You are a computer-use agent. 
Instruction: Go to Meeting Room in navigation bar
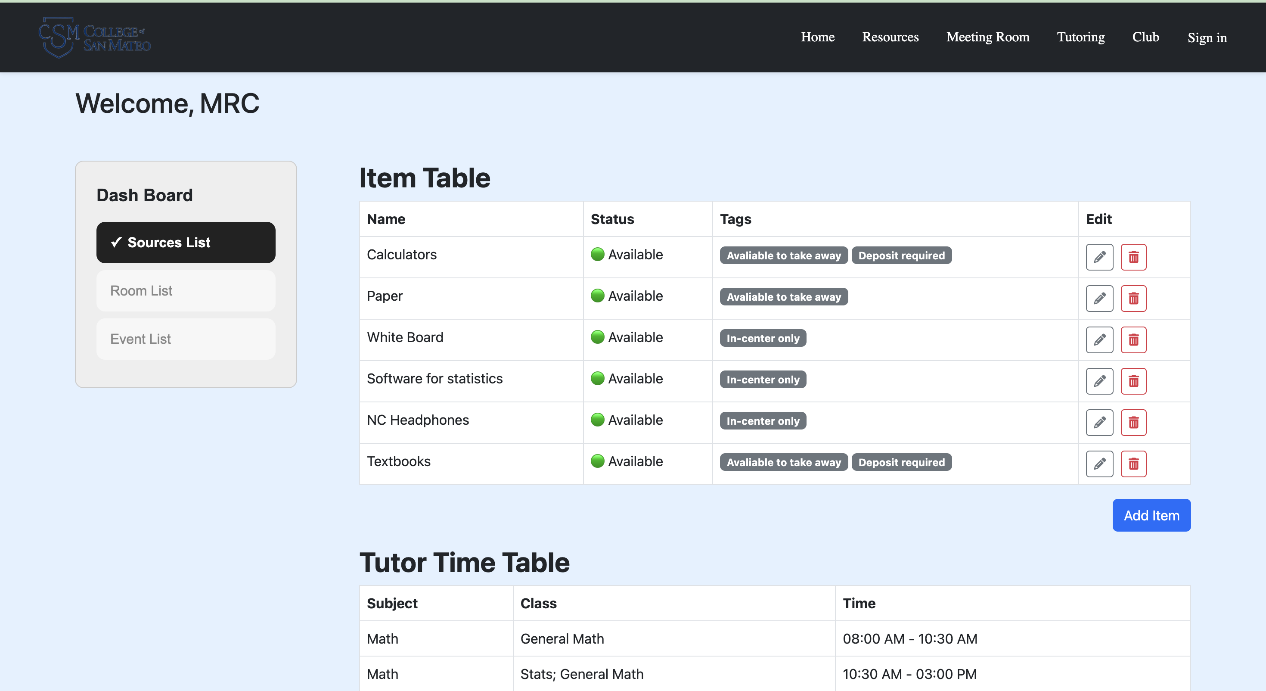987,37
